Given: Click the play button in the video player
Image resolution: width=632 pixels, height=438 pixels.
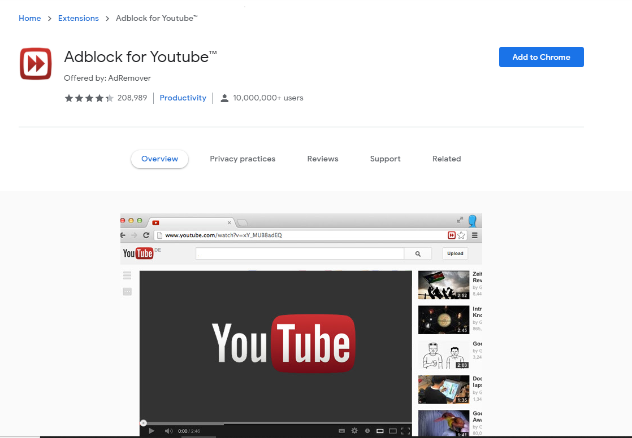Looking at the screenshot, I should click(x=151, y=431).
